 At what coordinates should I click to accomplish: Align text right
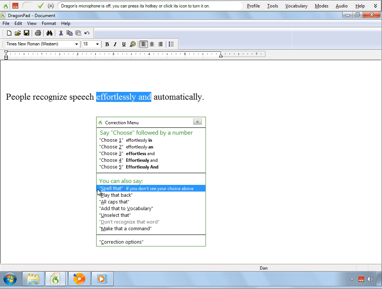[160, 44]
